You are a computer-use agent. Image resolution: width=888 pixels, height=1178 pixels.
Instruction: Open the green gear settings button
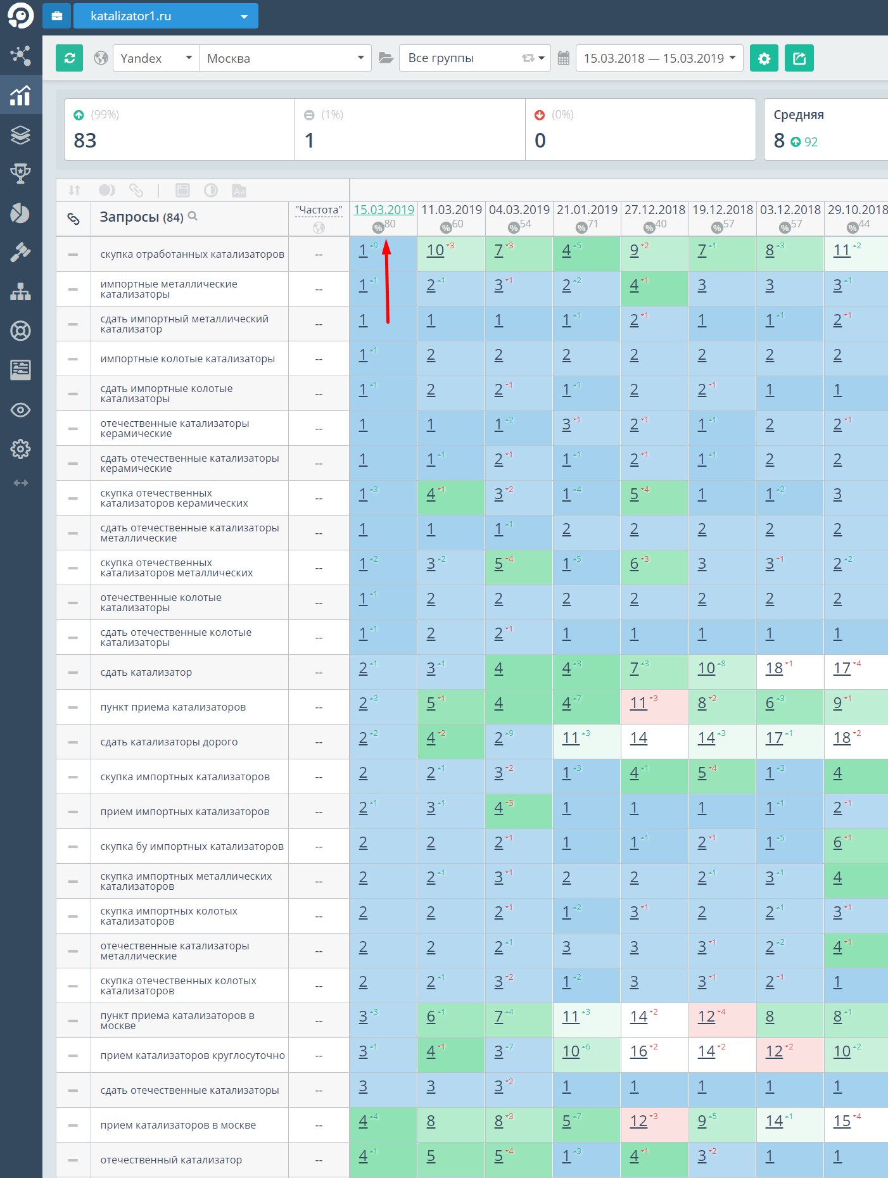click(764, 58)
